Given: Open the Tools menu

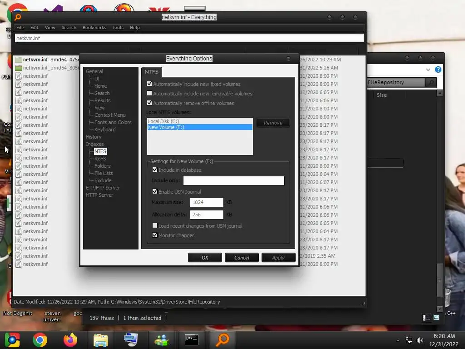Looking at the screenshot, I should tap(118, 28).
